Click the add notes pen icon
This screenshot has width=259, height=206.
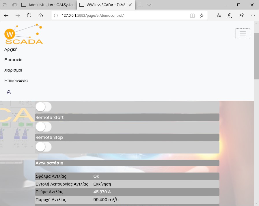point(230,16)
